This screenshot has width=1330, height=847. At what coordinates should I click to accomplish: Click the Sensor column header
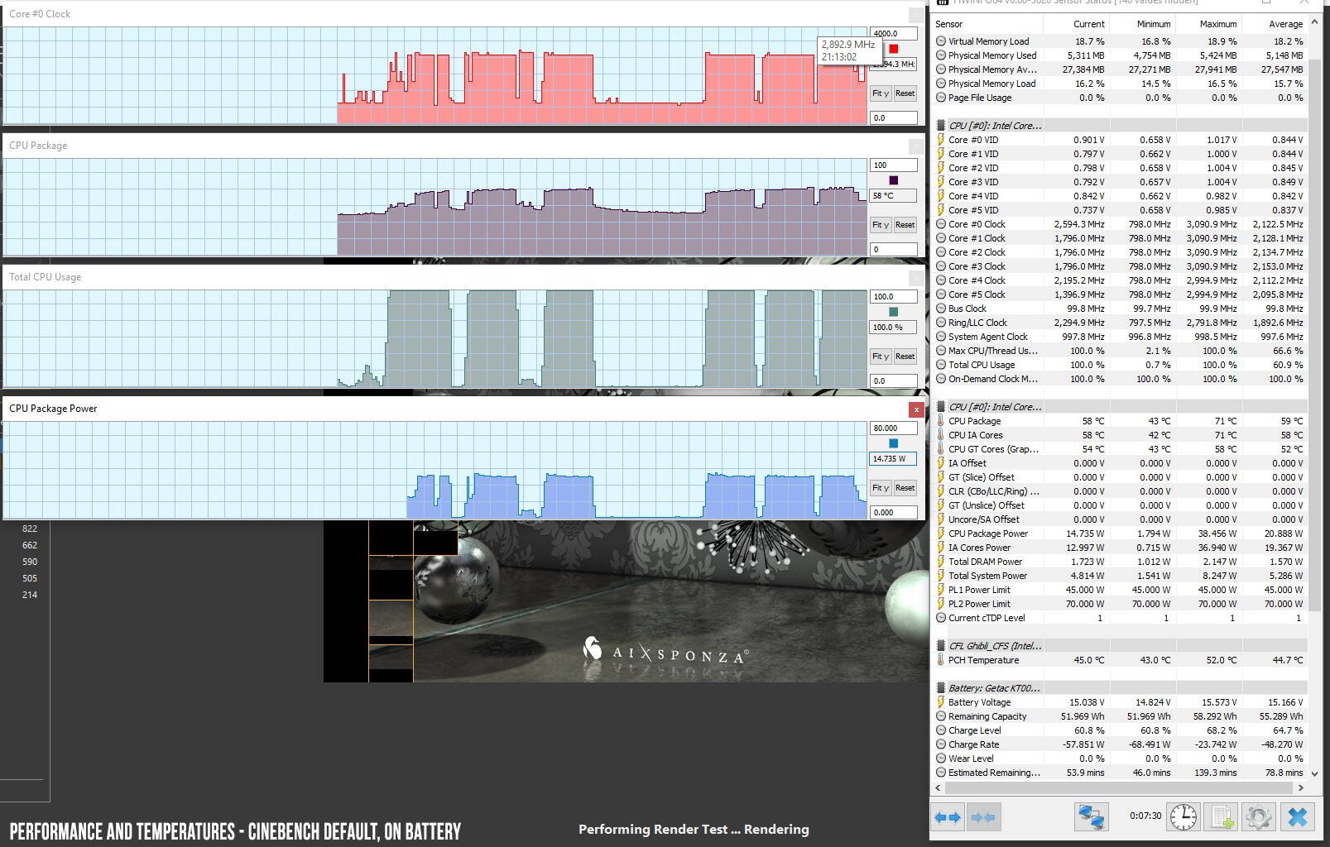987,24
